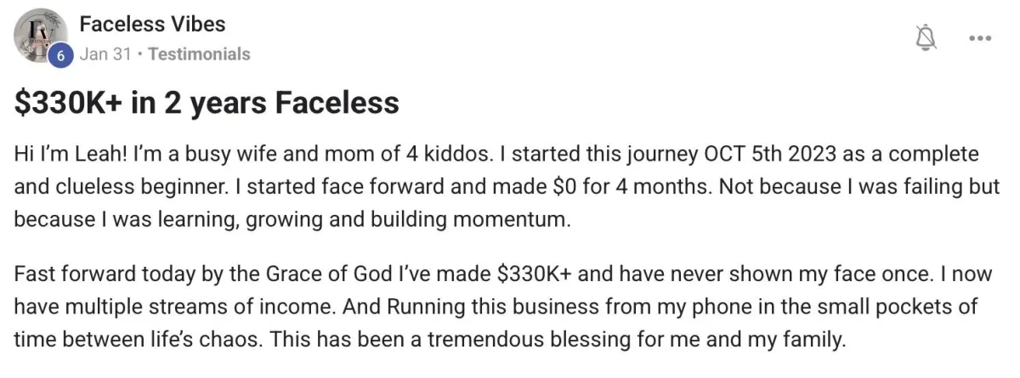
Task: Toggle the muted notification bell
Action: pyautogui.click(x=926, y=37)
